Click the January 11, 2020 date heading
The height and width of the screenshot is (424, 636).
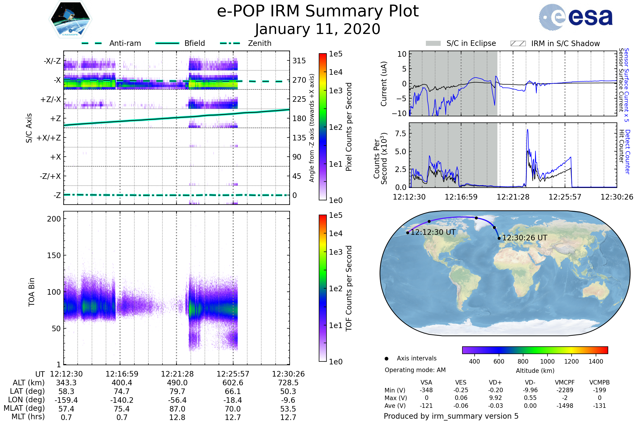pos(318,29)
